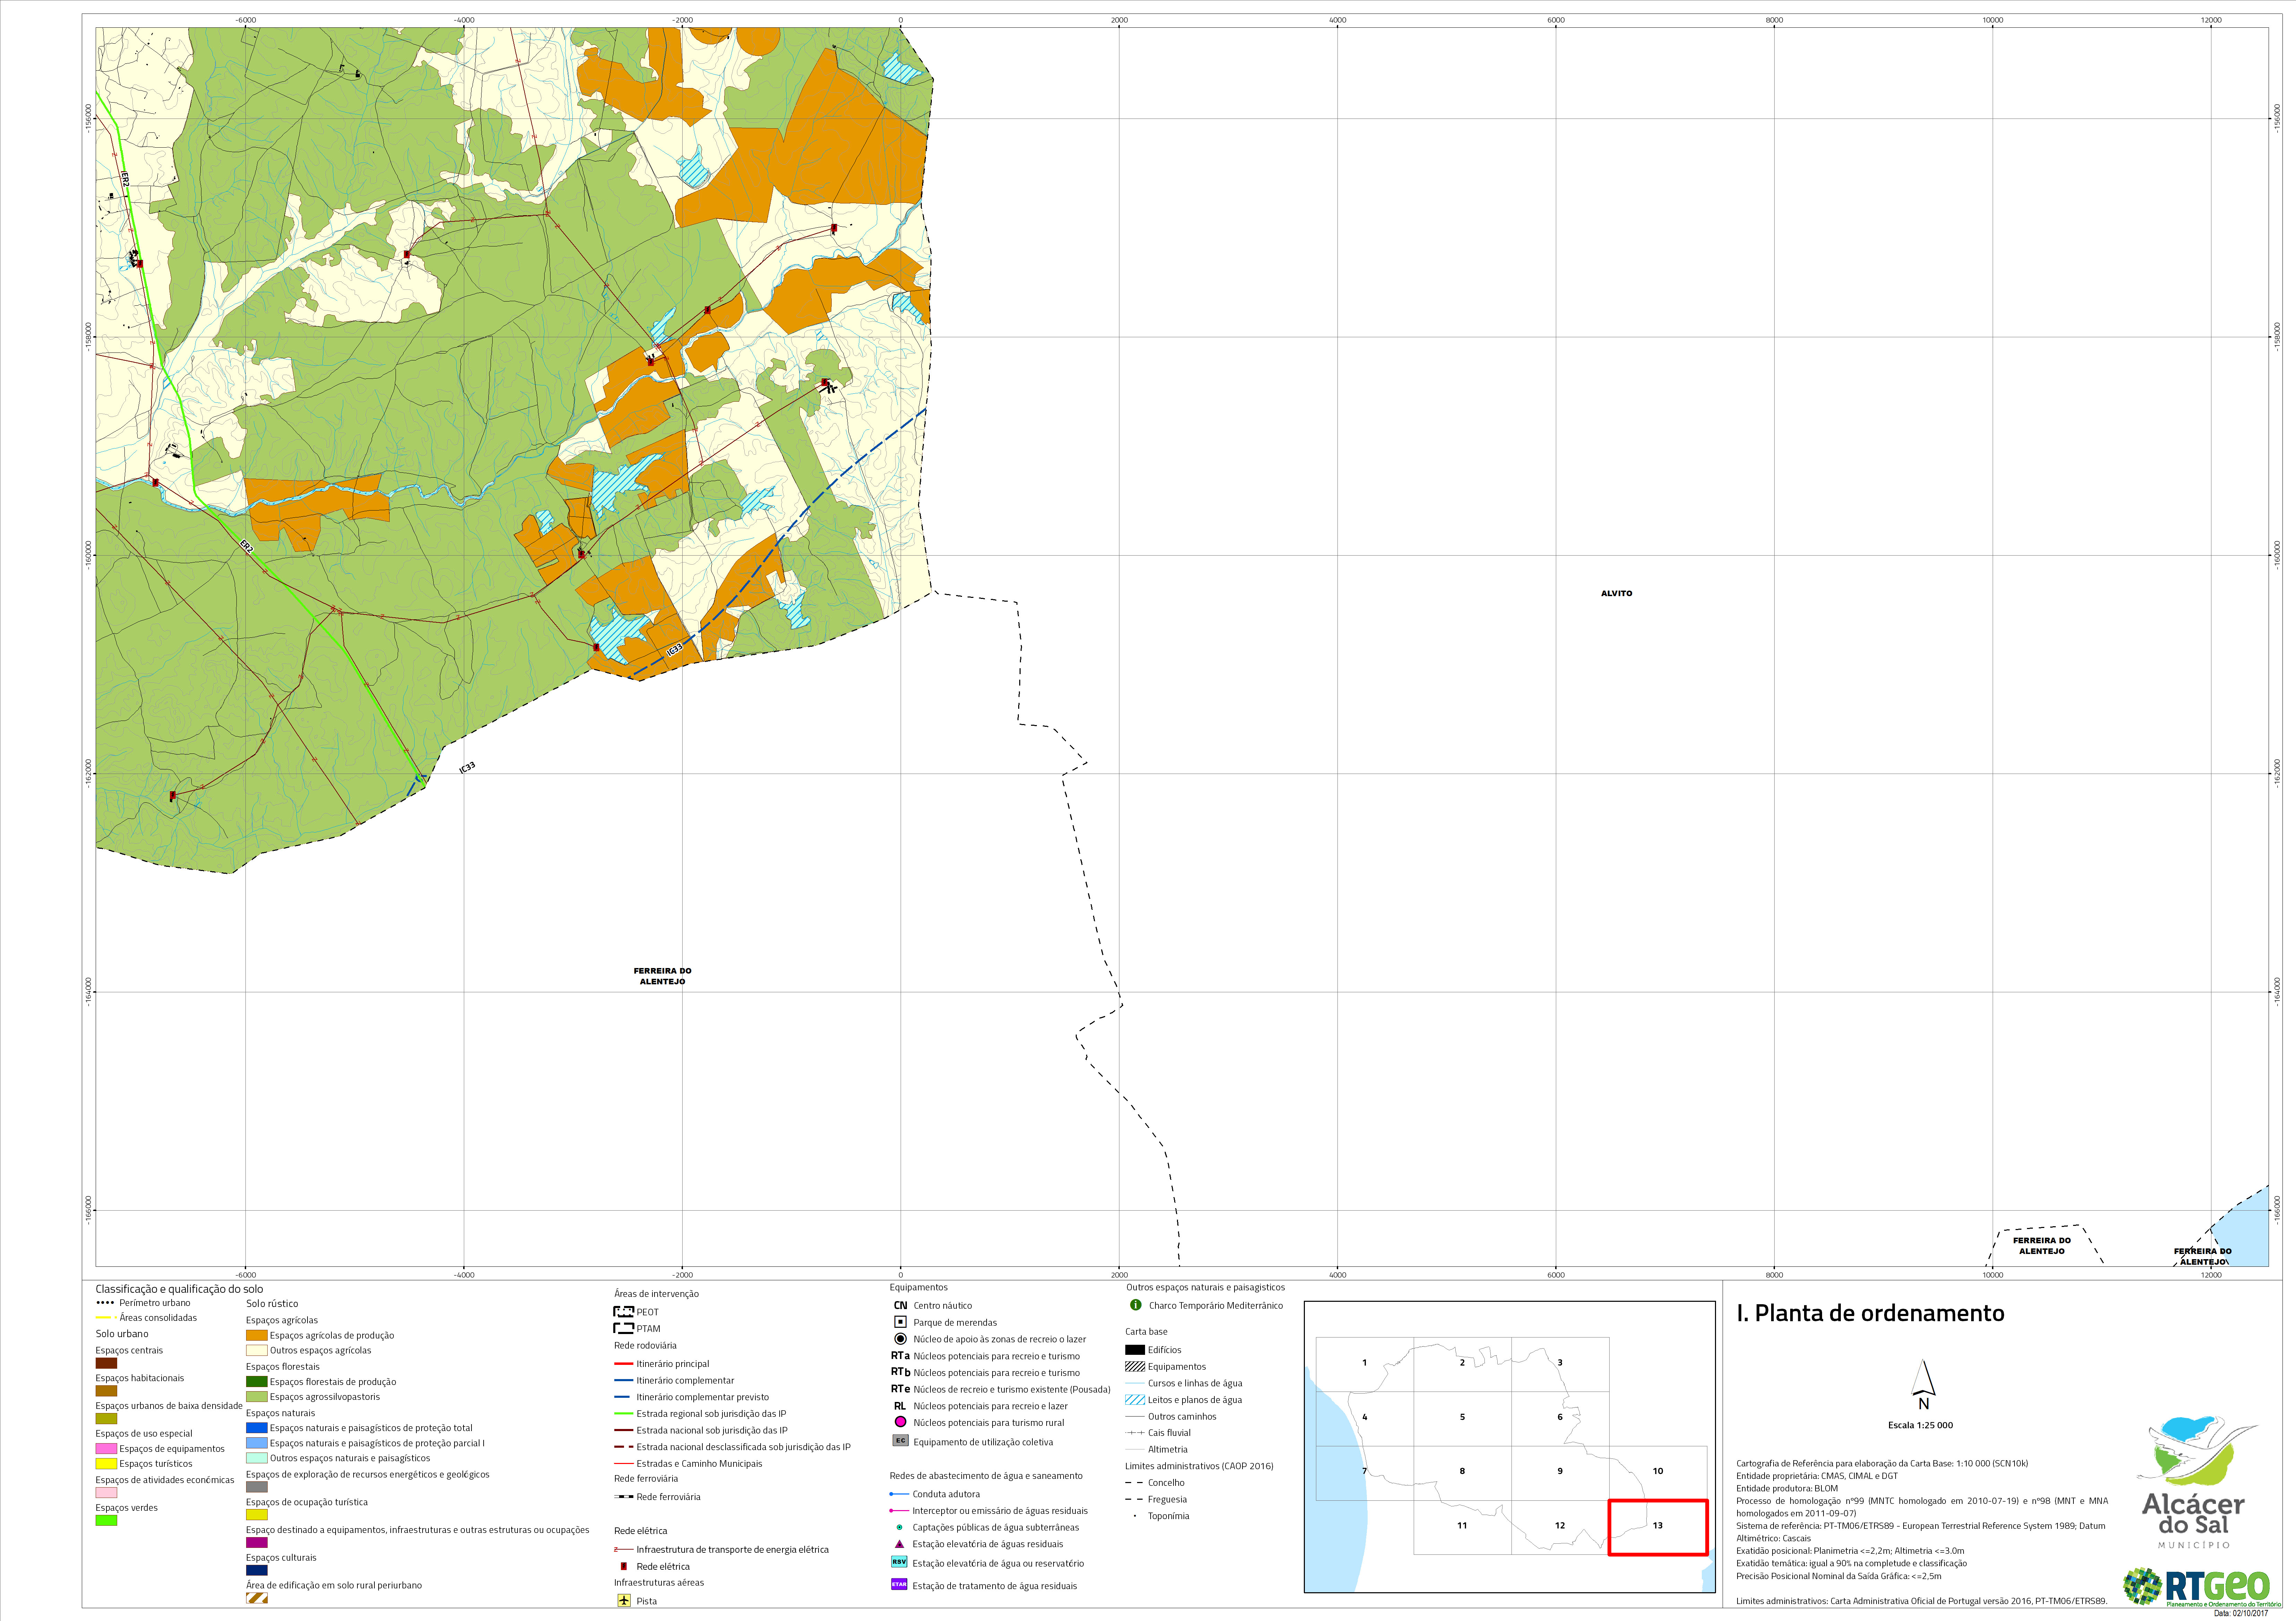Select the RSV reservatório legend icon
This screenshot has height=1621, width=2296.
[x=899, y=1562]
